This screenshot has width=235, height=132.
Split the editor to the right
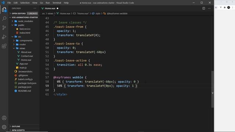203,8
